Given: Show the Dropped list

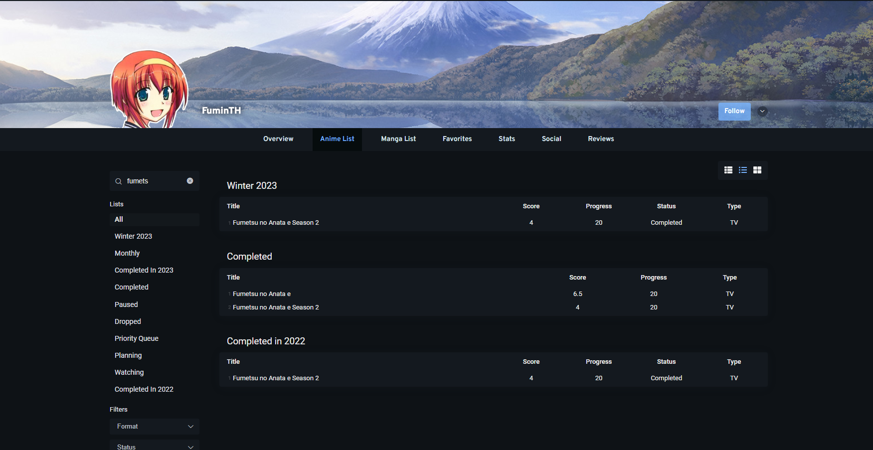Looking at the screenshot, I should [128, 321].
